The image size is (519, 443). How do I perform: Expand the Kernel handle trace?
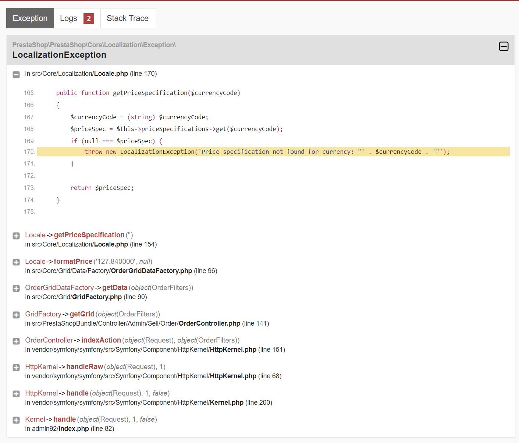click(x=16, y=420)
